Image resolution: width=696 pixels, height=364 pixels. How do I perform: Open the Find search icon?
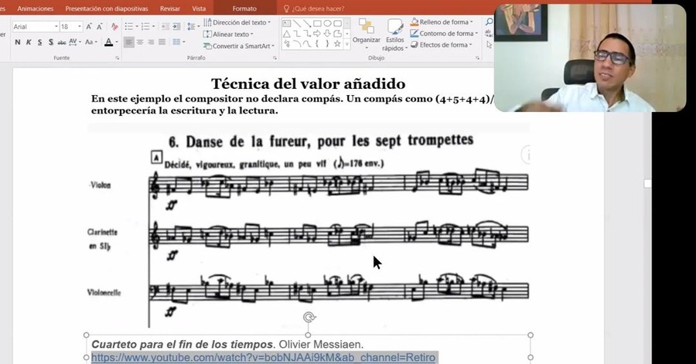click(490, 22)
